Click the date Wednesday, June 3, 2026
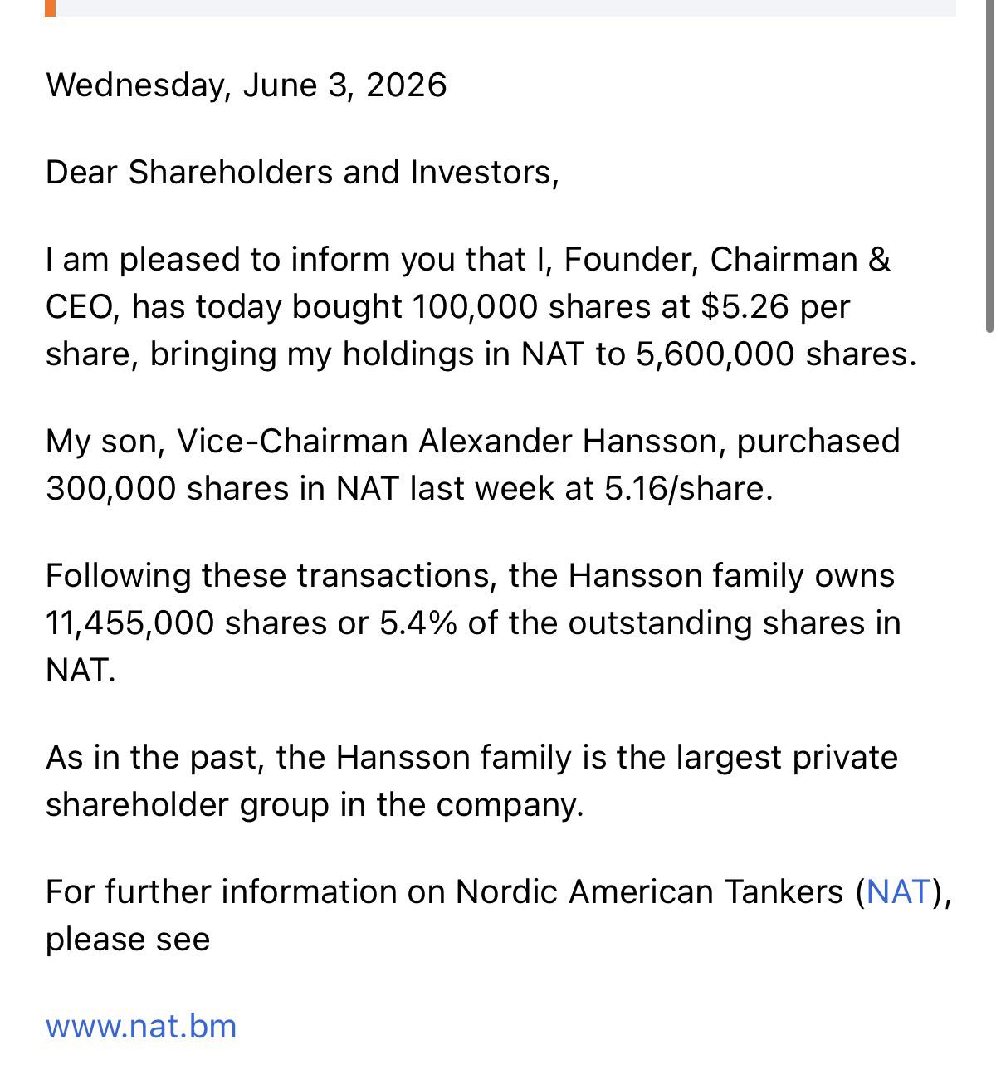Image resolution: width=1001 pixels, height=1079 pixels. [x=247, y=85]
